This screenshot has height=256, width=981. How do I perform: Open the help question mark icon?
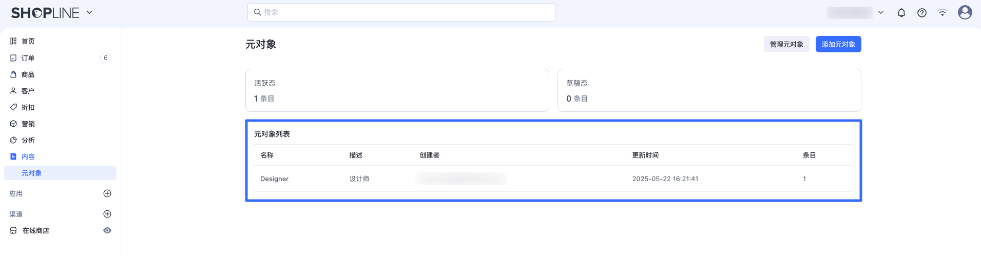coord(922,13)
